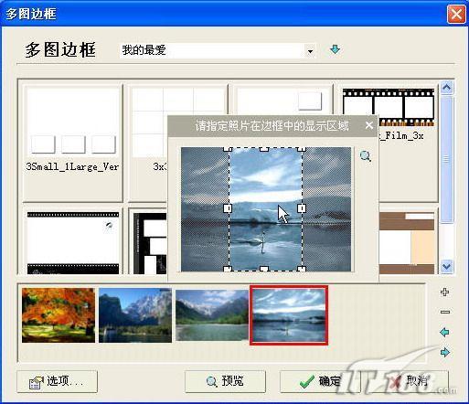Click scroll down arrow of frame list
This screenshot has height=404, width=469.
[447, 267]
